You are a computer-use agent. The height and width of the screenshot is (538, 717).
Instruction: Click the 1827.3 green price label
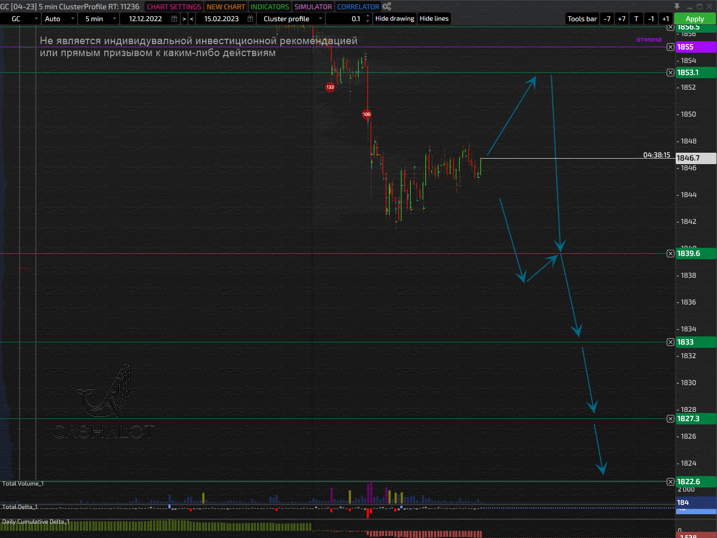[696, 419]
